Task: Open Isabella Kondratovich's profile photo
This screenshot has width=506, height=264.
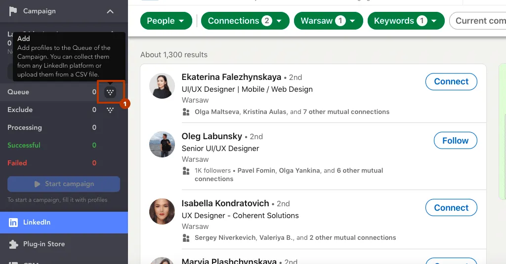Action: click(162, 212)
